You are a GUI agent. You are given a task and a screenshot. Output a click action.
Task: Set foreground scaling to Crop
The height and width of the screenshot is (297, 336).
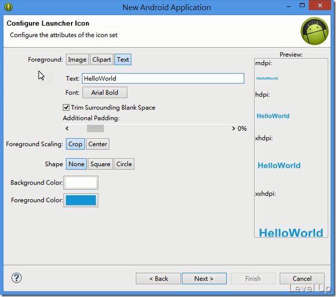tap(75, 144)
